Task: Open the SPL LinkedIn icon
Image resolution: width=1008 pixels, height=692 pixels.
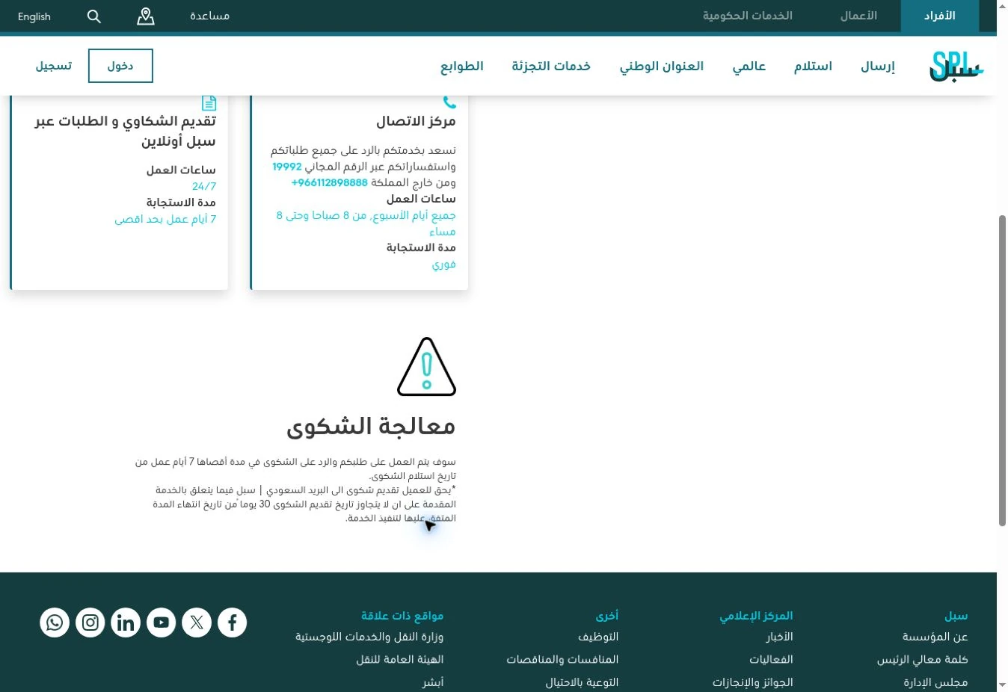Action: [126, 623]
